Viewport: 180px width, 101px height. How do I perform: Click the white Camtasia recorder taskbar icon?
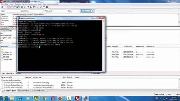pyautogui.click(x=69, y=98)
